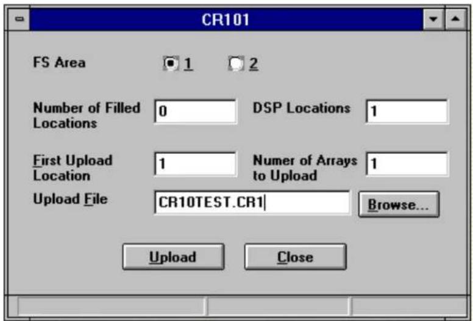Maximize the CR101 window

455,20
